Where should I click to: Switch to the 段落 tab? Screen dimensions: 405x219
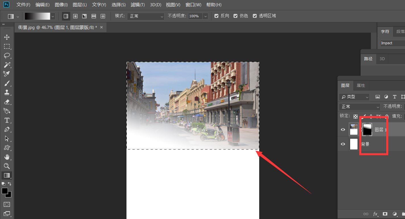[x=400, y=31]
